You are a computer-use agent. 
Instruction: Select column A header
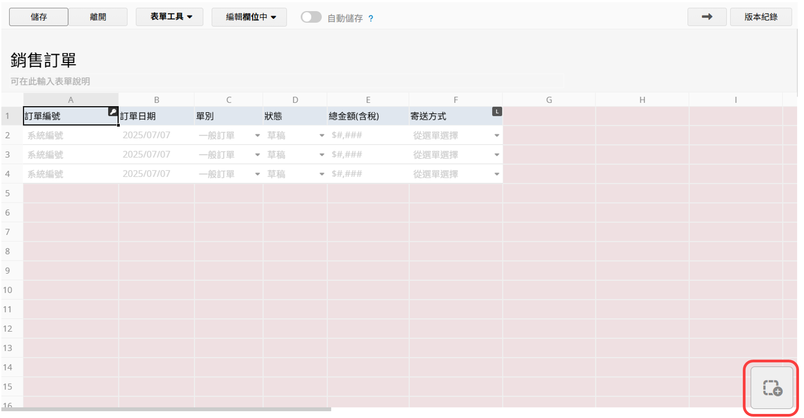point(71,100)
